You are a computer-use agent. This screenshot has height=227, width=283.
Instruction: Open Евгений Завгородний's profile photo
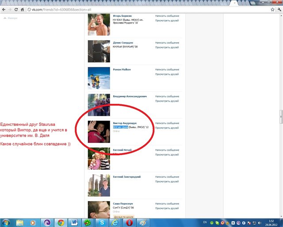[x=99, y=185]
